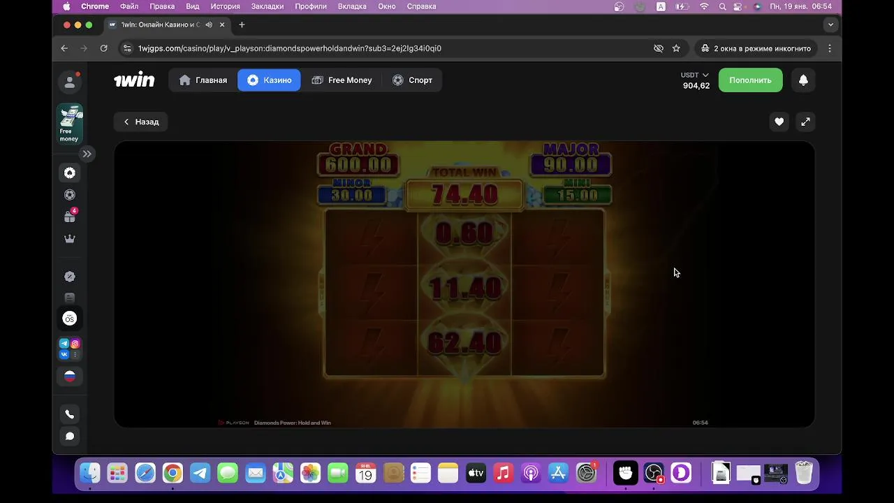Viewport: 894px width, 503px height.
Task: Open the Trash in the Dock
Action: tap(804, 473)
